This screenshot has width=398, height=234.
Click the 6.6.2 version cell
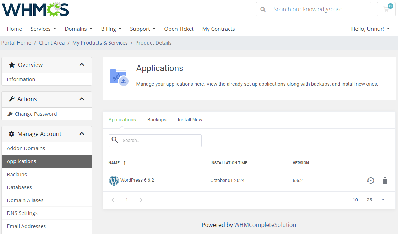coord(298,181)
